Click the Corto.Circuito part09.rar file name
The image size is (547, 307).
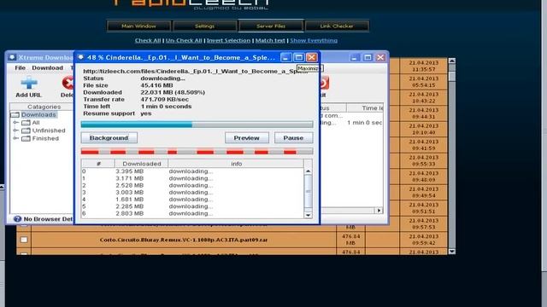coord(184,240)
